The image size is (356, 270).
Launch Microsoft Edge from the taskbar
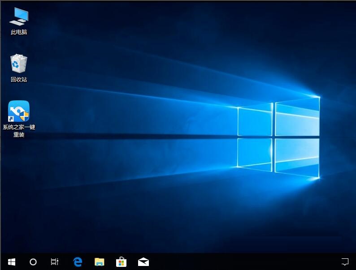[x=78, y=262]
